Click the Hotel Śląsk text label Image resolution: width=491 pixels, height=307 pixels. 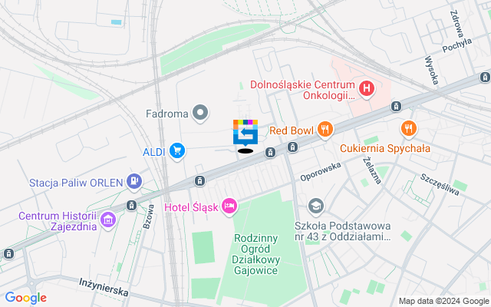click(191, 207)
